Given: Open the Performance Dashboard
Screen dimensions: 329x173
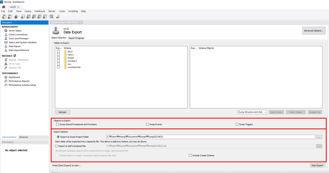Looking at the screenshot, I should (14, 77).
